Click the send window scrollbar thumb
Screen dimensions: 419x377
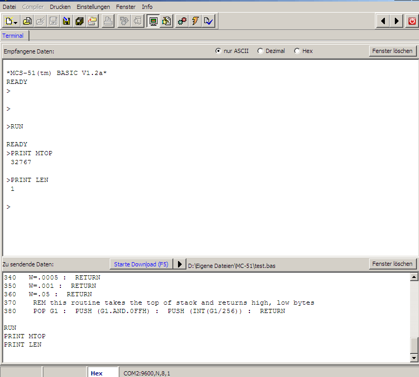coord(414,345)
